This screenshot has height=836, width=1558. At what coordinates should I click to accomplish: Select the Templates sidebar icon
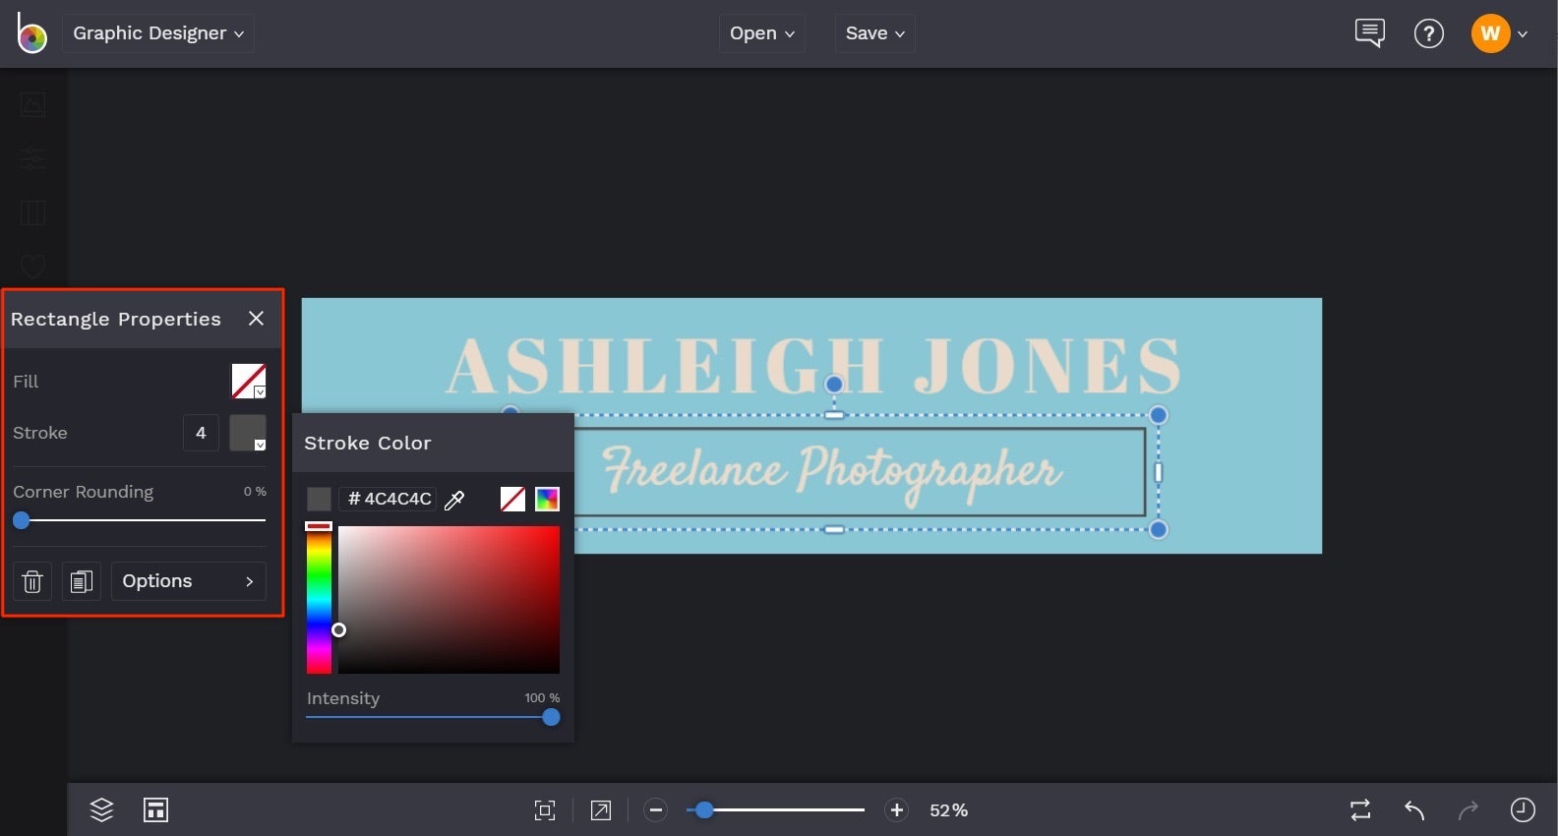pyautogui.click(x=33, y=212)
